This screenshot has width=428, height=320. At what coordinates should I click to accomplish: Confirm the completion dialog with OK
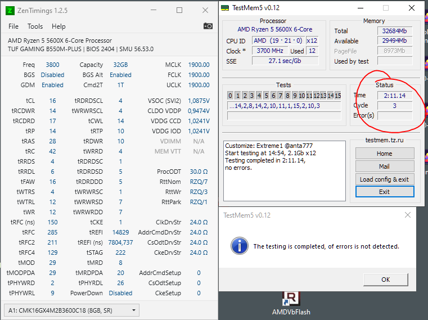(386, 280)
